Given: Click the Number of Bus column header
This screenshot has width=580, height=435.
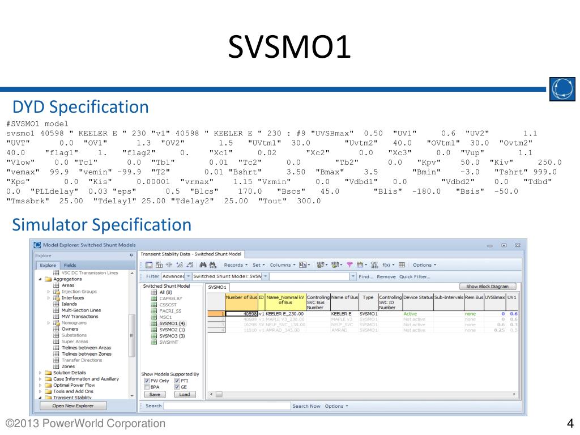Looking at the screenshot, I should point(241,302).
